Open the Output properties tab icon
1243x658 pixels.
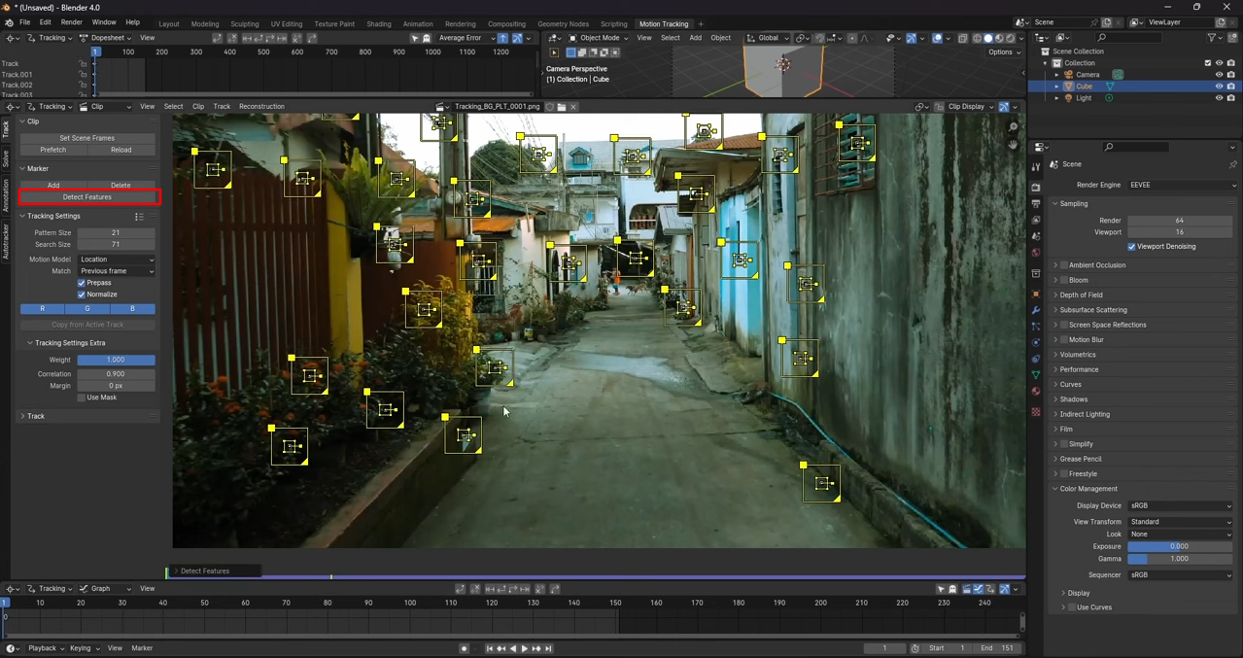point(1036,203)
